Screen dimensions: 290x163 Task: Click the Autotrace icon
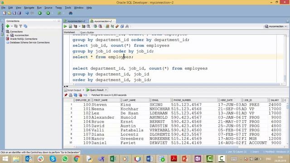(83, 26)
